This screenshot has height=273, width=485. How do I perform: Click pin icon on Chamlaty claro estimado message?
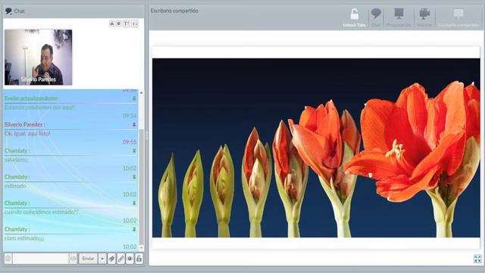point(134,229)
